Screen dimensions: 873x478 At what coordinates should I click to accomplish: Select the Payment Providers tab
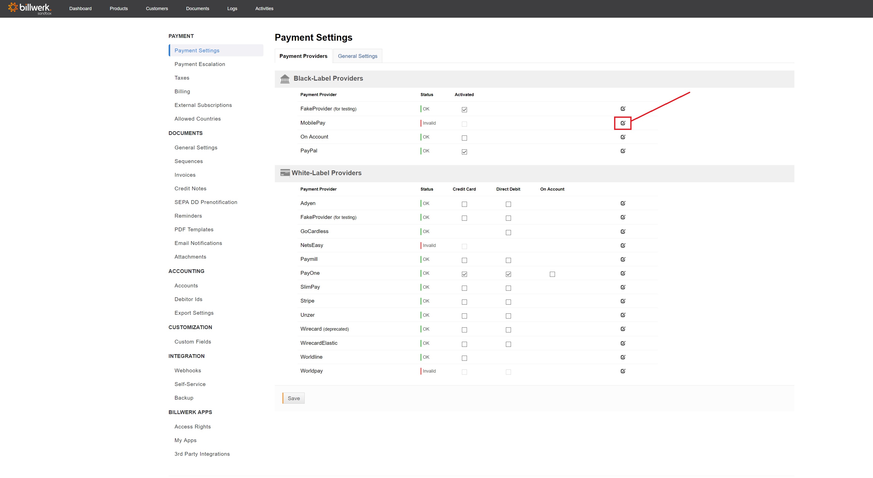click(303, 56)
